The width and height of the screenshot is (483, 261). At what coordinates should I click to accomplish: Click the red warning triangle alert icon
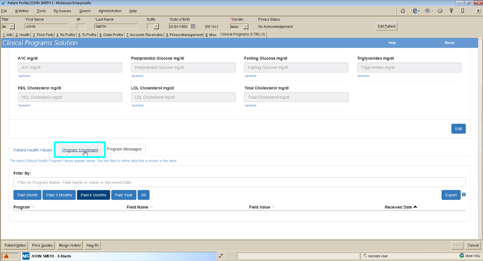[6, 256]
